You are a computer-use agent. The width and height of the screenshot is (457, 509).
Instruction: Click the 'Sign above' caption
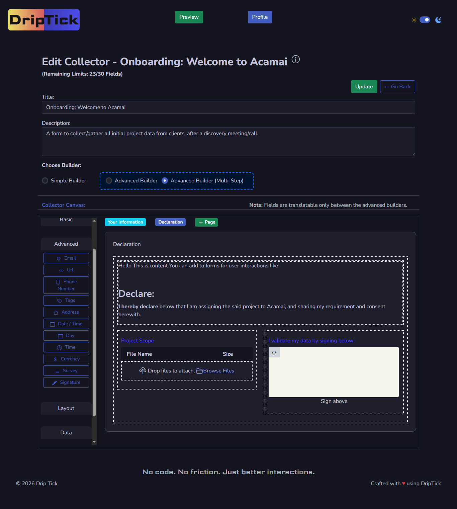(x=334, y=401)
